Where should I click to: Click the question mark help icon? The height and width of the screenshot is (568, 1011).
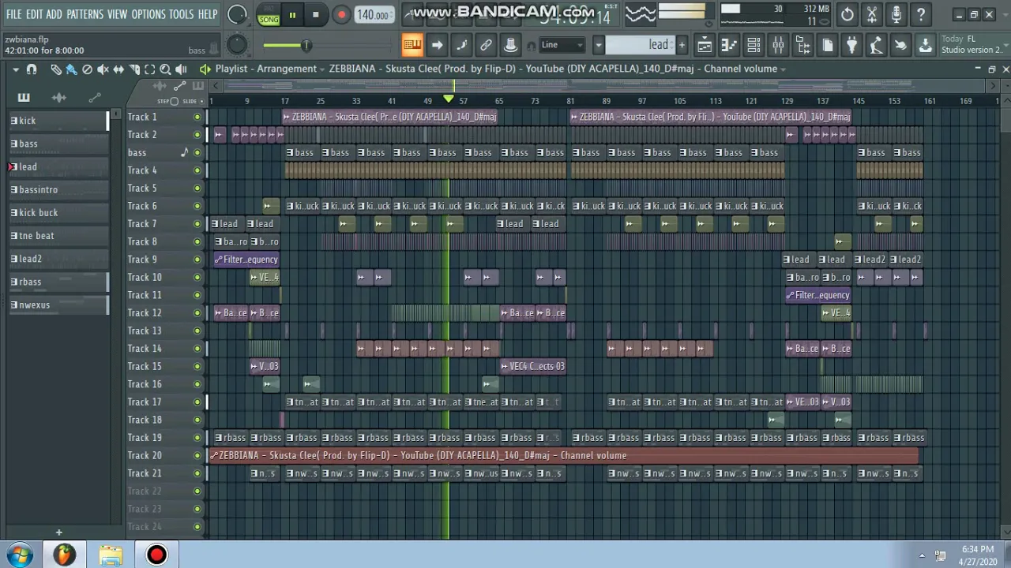click(x=921, y=14)
